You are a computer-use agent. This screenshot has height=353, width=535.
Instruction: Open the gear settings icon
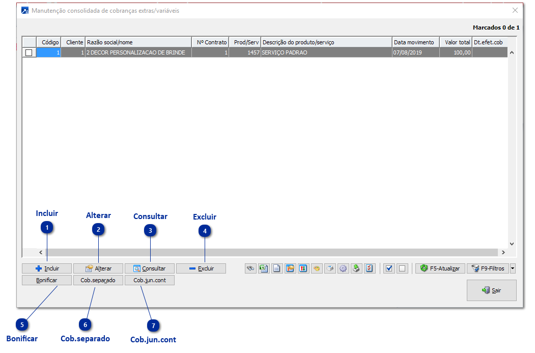[x=343, y=268]
